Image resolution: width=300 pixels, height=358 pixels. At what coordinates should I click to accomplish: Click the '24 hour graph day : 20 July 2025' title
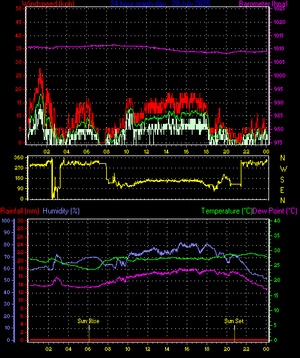pos(160,4)
